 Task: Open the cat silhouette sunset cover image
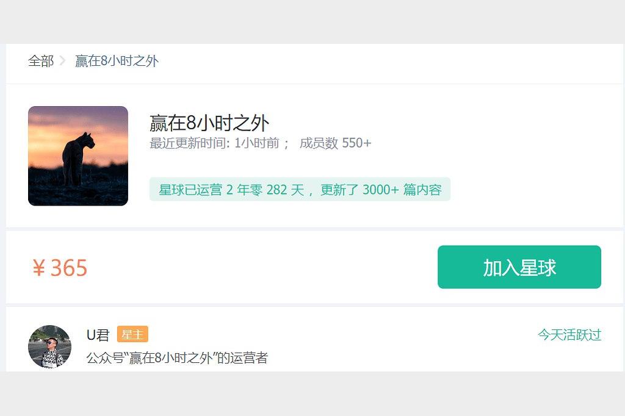pos(78,156)
